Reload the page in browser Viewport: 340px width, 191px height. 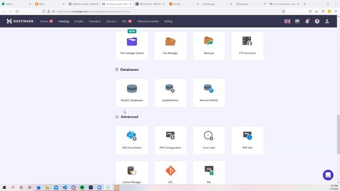(17, 11)
